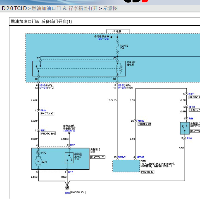Click R16 connector link at pin 1
This screenshot has width=200, height=214.
[x=191, y=118]
